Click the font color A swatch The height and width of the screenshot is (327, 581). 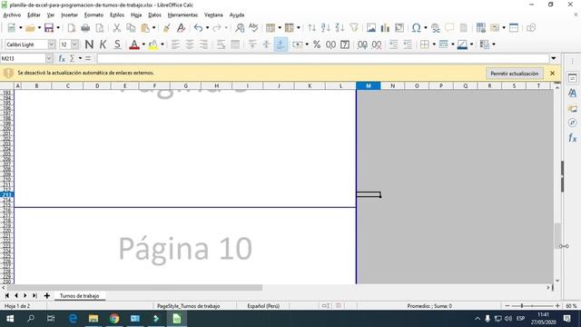pyautogui.click(x=134, y=45)
